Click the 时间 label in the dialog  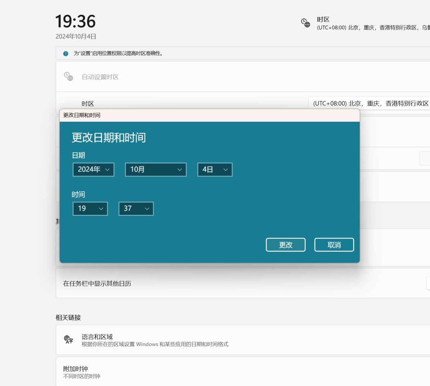click(79, 194)
